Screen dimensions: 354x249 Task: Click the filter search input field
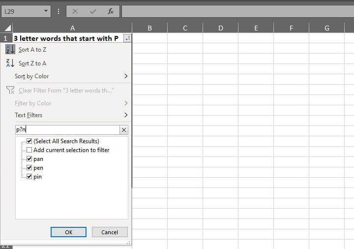coord(67,130)
